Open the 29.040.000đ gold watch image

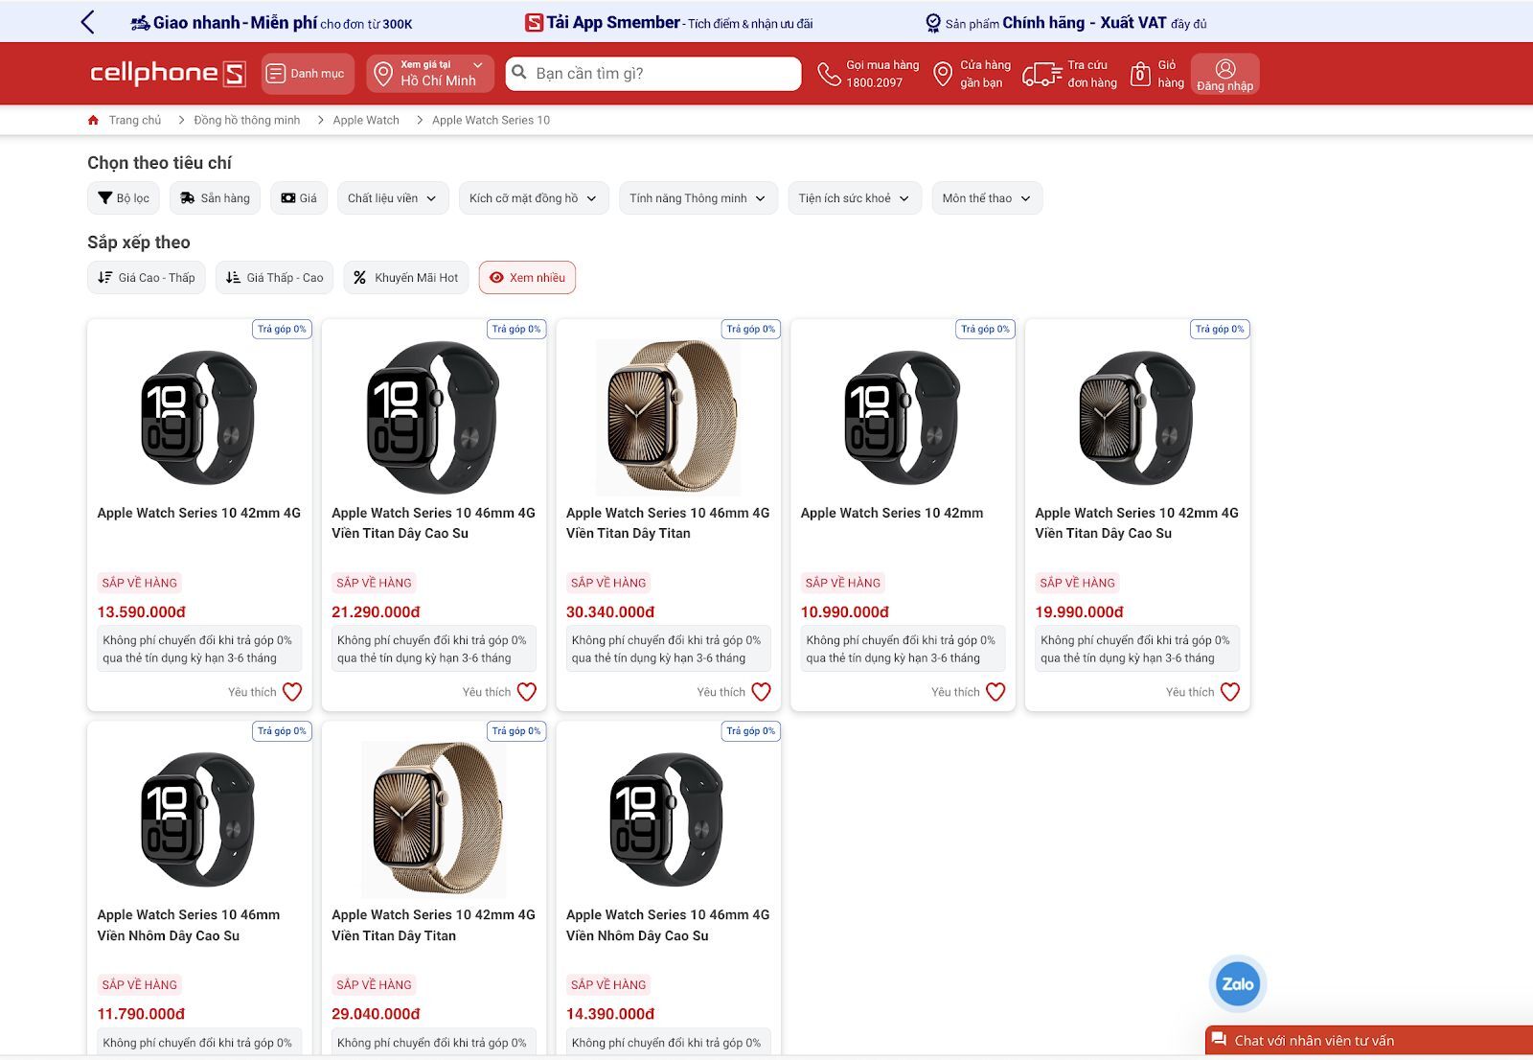[433, 820]
